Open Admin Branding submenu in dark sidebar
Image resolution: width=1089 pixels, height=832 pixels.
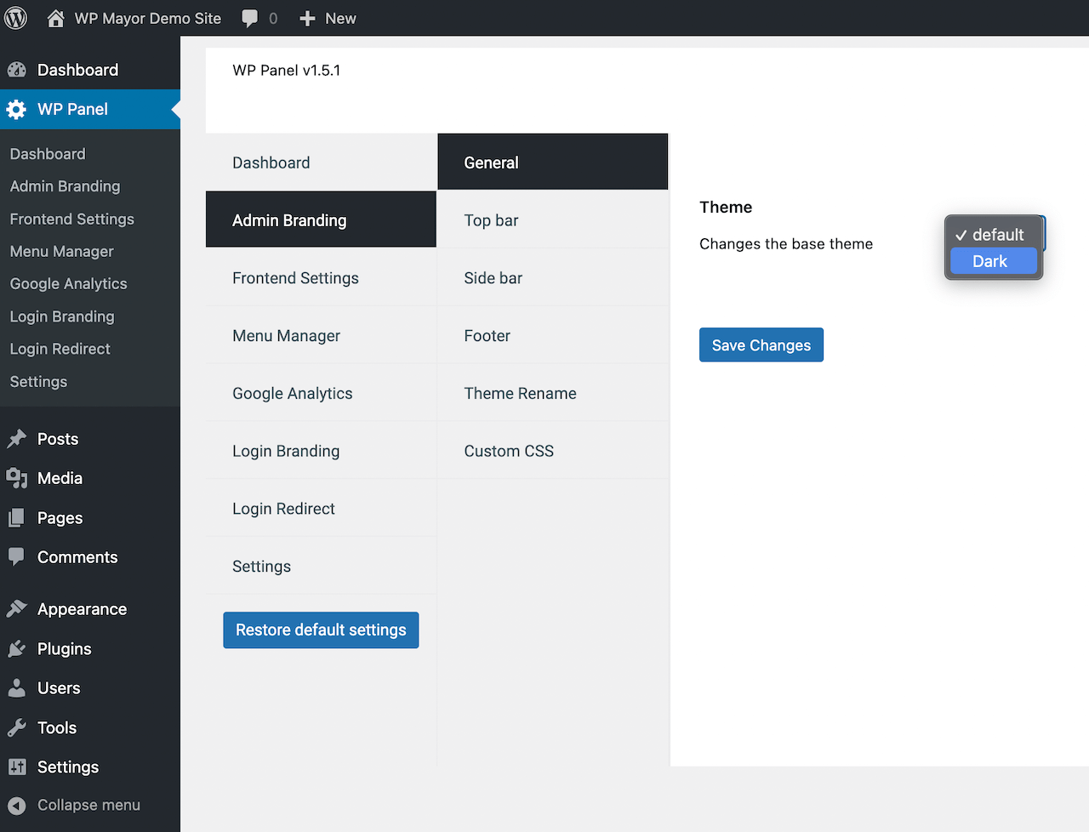[x=65, y=186]
